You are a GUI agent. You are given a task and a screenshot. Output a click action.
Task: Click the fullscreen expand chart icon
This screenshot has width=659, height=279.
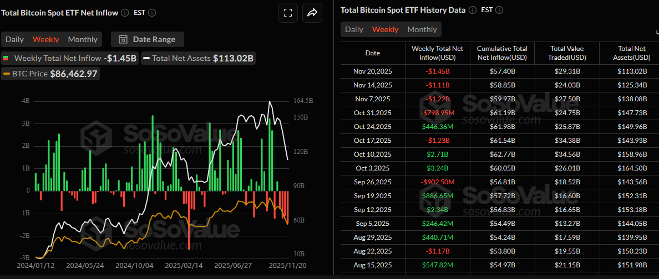288,13
